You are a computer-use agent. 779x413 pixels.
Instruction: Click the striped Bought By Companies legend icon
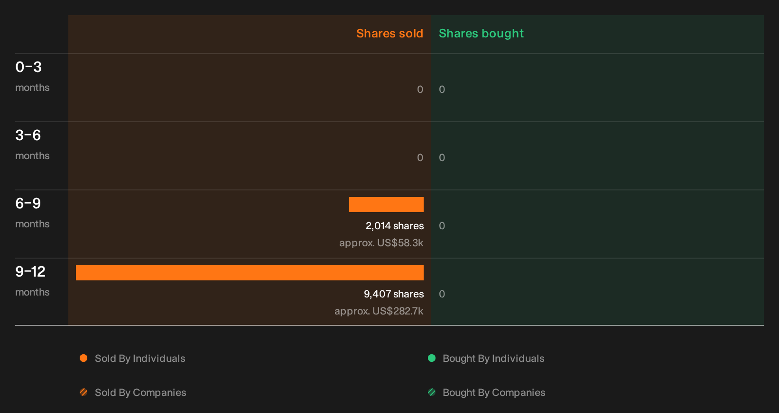pyautogui.click(x=432, y=392)
